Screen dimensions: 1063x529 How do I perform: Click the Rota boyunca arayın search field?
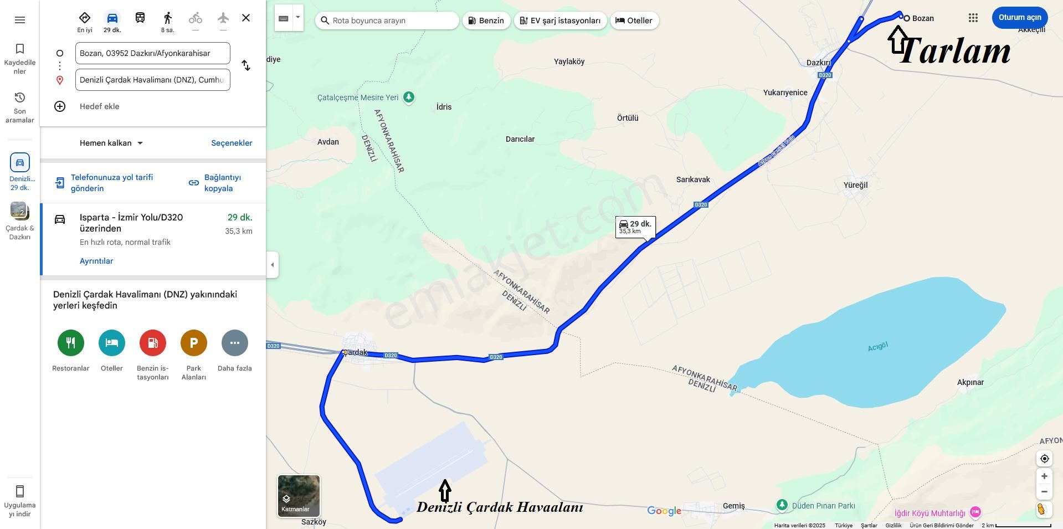pyautogui.click(x=387, y=20)
